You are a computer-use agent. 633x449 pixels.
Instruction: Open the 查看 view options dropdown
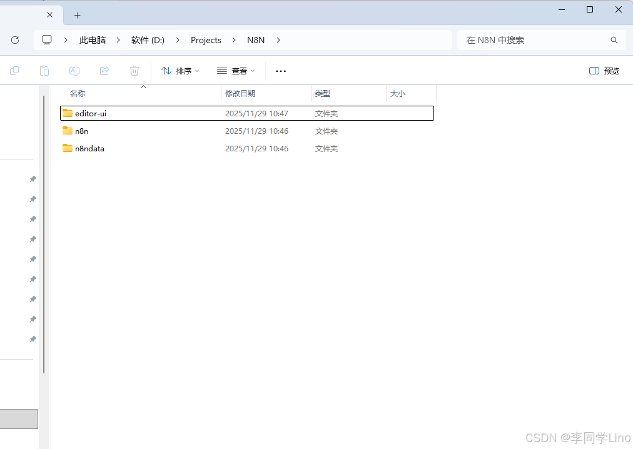point(236,71)
